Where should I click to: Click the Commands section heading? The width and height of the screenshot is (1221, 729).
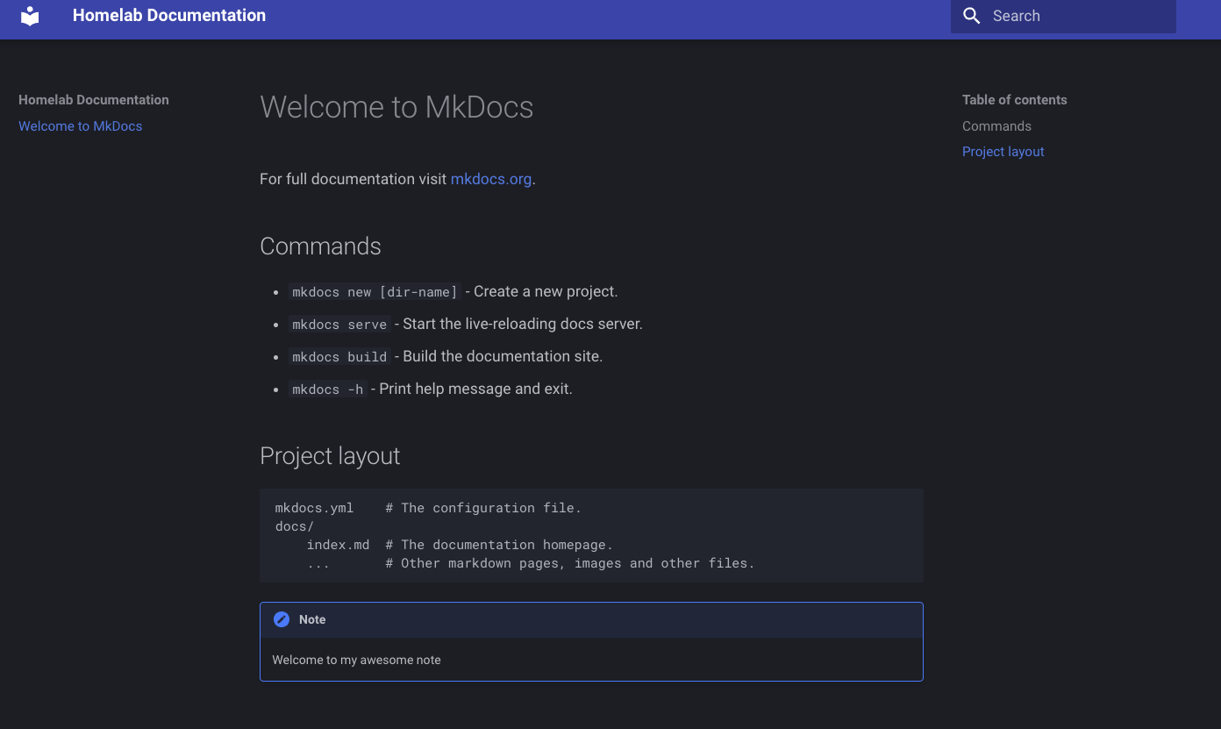coord(320,247)
